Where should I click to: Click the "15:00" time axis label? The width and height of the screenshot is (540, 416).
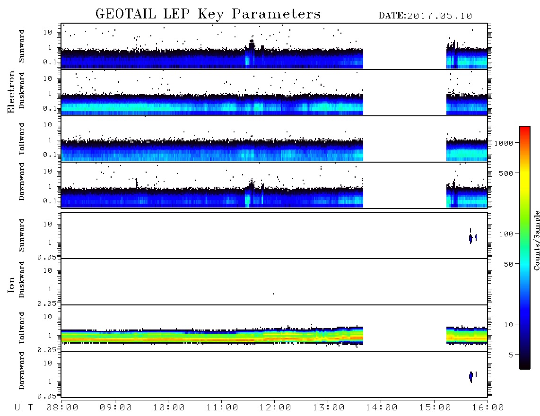pyautogui.click(x=435, y=408)
